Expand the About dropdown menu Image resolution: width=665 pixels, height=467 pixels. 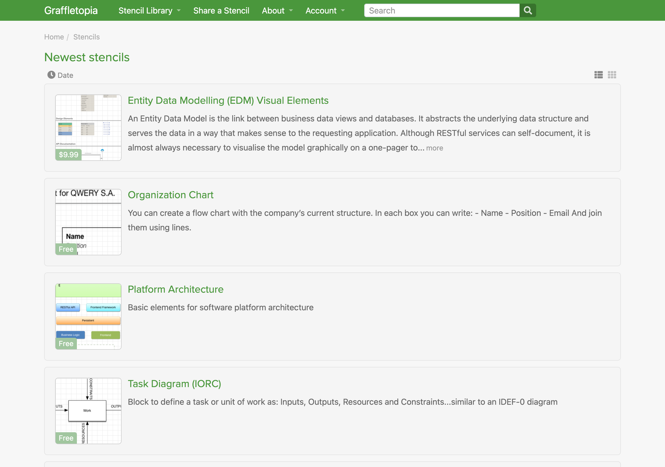[277, 11]
